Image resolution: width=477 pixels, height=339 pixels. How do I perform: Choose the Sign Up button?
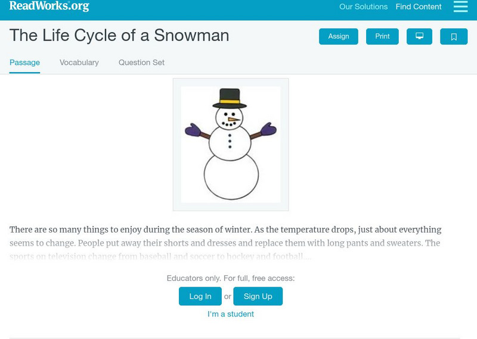(x=258, y=296)
